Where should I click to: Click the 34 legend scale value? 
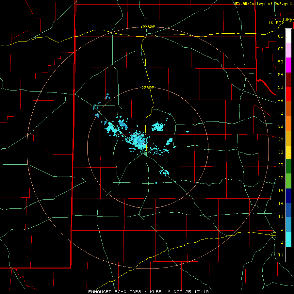pyautogui.click(x=281, y=139)
